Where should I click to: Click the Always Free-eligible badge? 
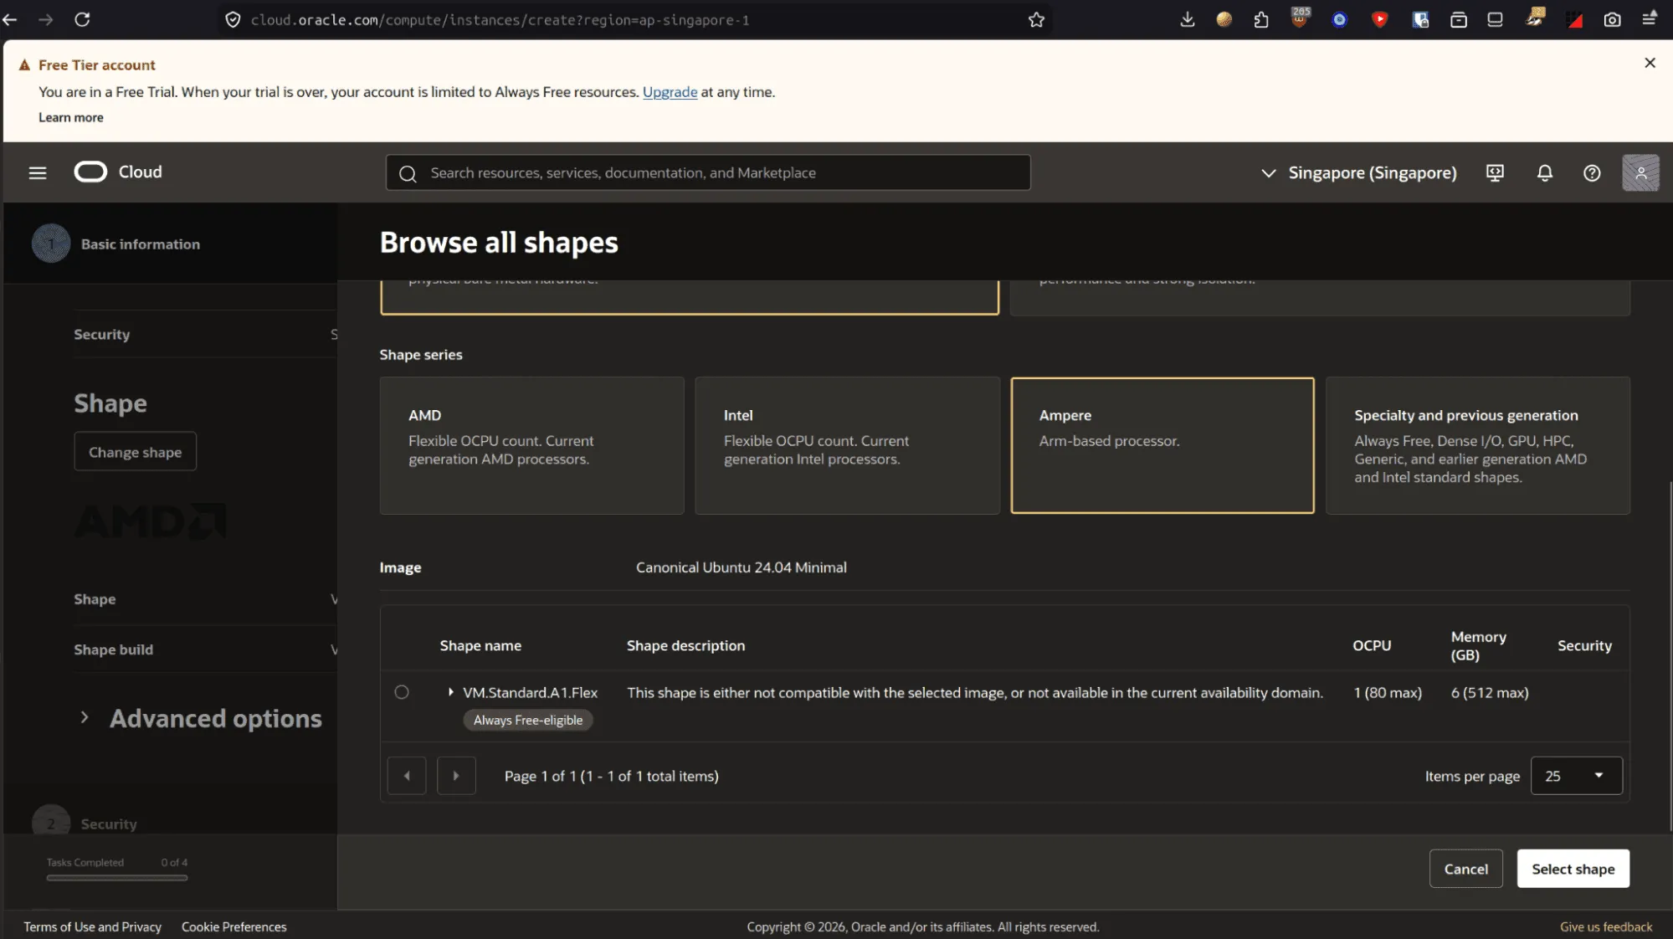pyautogui.click(x=528, y=720)
